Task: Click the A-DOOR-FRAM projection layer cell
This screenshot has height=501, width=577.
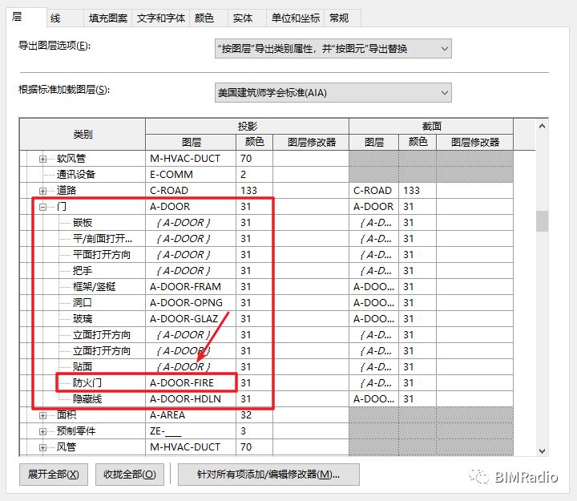Action: [x=191, y=287]
